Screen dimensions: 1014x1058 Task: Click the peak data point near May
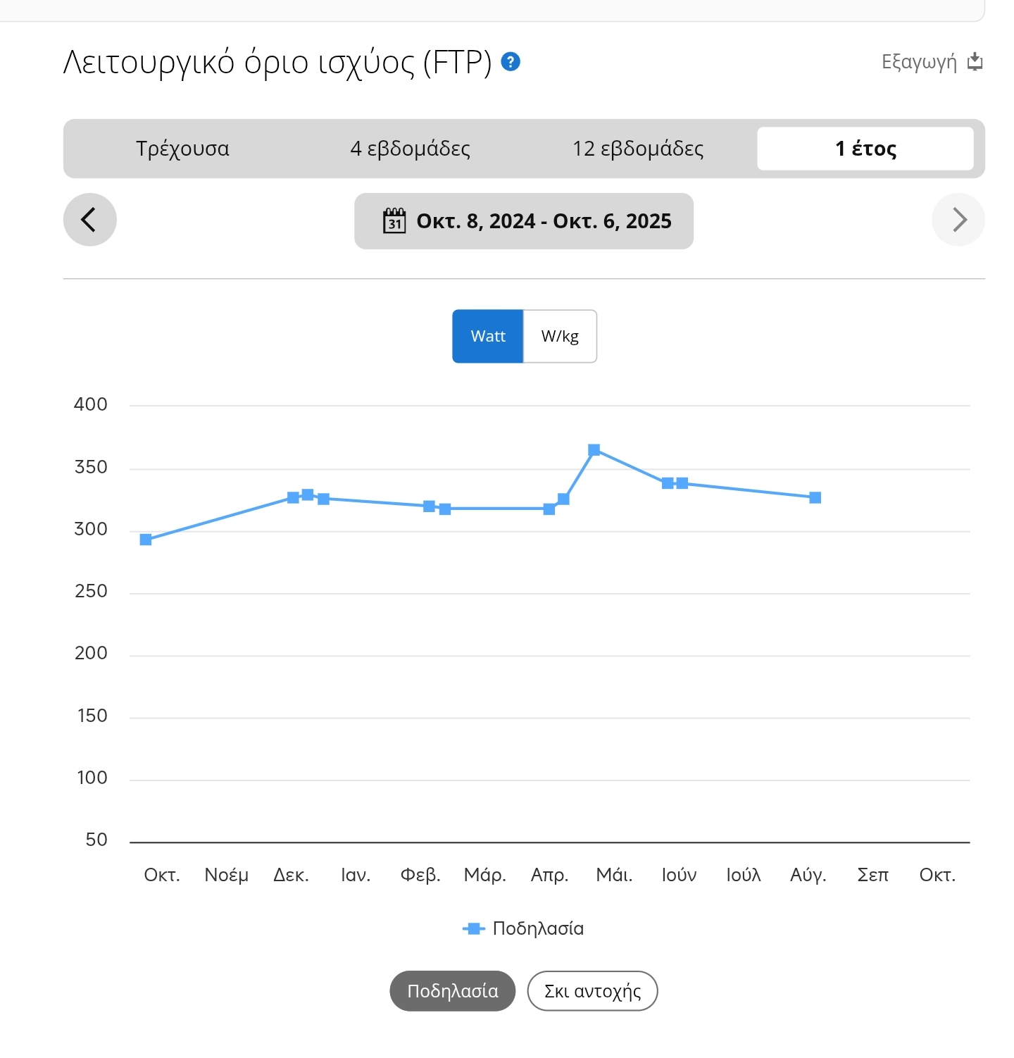pos(594,450)
